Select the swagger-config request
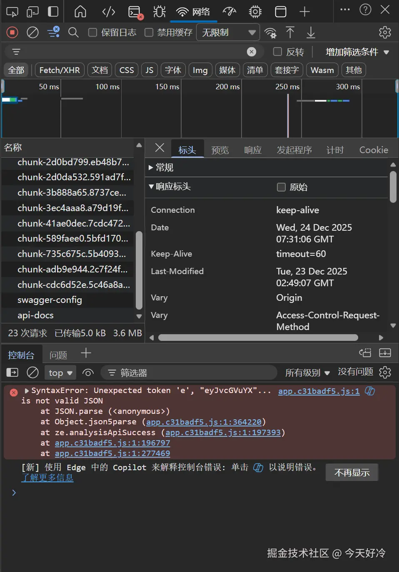The width and height of the screenshot is (399, 572). tap(68, 300)
